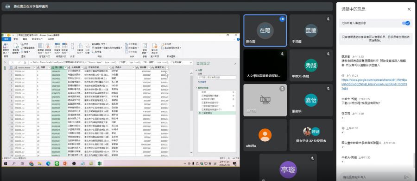The width and height of the screenshot is (417, 181).
Task: Click Recent Sources in the ribbon
Action: 171,48
